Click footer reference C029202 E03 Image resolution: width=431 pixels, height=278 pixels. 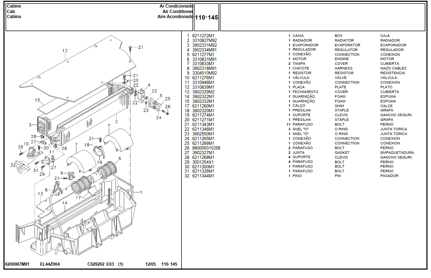point(101,264)
